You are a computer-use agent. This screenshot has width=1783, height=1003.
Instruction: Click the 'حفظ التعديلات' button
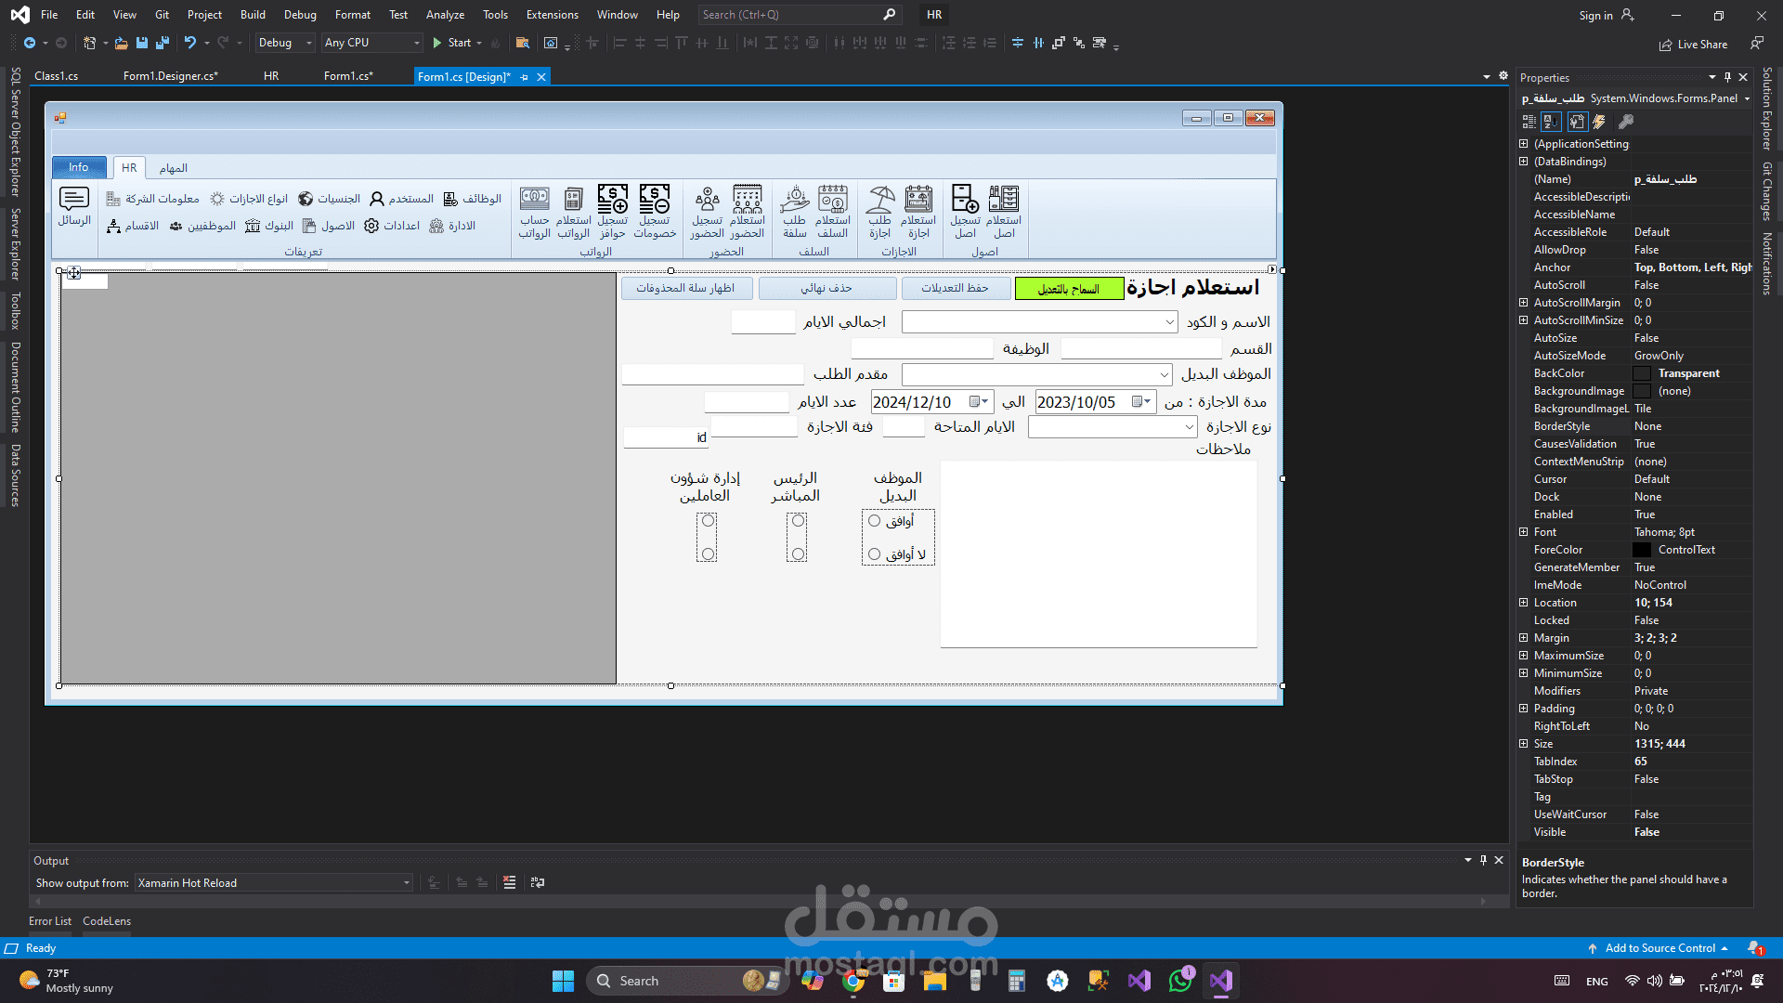[955, 288]
